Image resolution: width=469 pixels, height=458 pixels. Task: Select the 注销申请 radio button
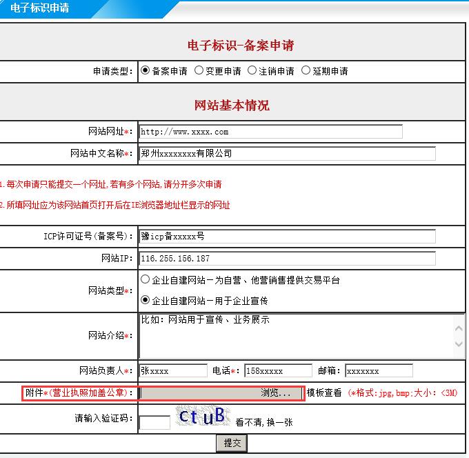[x=252, y=70]
